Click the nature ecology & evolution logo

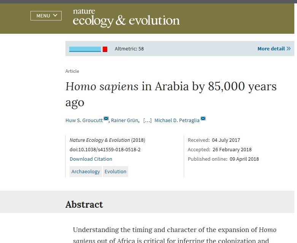tap(126, 18)
